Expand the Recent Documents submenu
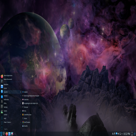This screenshot has height=136, width=136. pyautogui.click(x=13, y=79)
